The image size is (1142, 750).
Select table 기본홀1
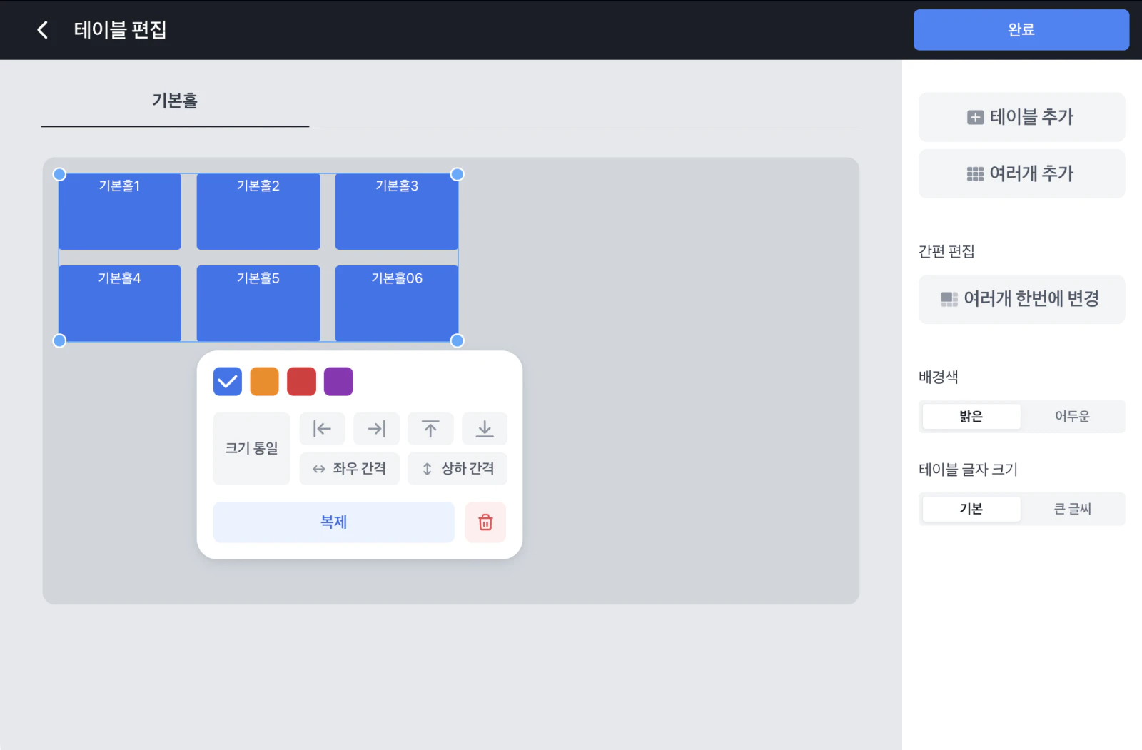[x=120, y=212]
